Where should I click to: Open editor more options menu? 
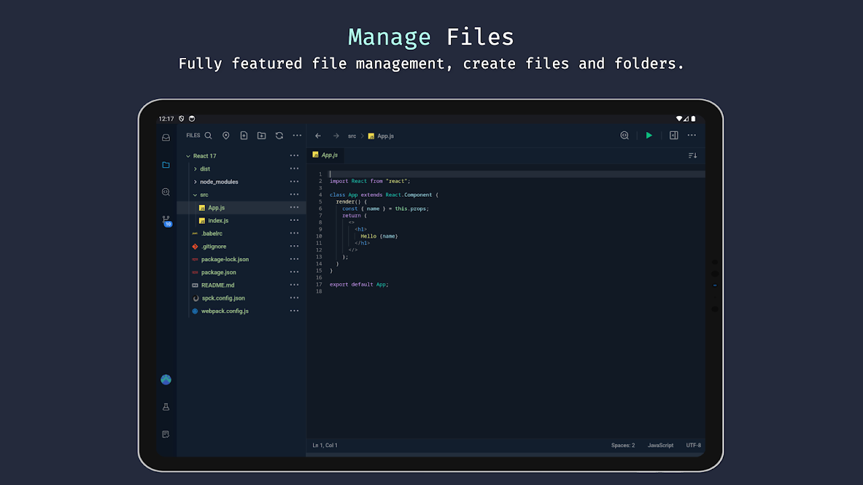tap(692, 135)
